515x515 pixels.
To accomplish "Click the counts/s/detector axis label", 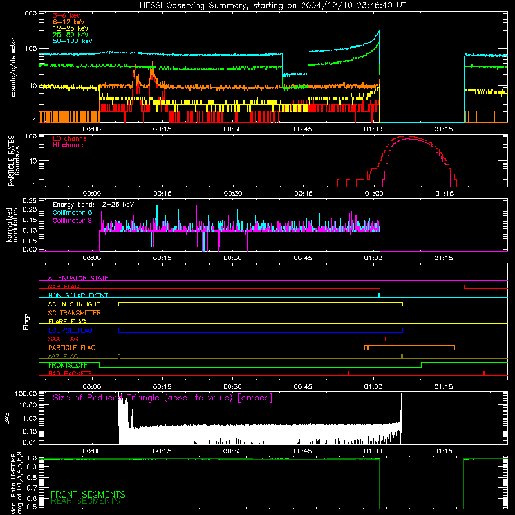I will 13,67.
